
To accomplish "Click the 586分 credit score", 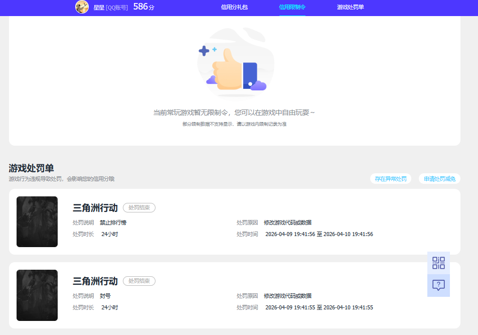I will click(143, 7).
